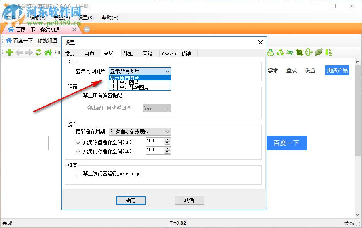Switch to the Cookie settings tab
The width and height of the screenshot is (362, 228).
point(169,54)
